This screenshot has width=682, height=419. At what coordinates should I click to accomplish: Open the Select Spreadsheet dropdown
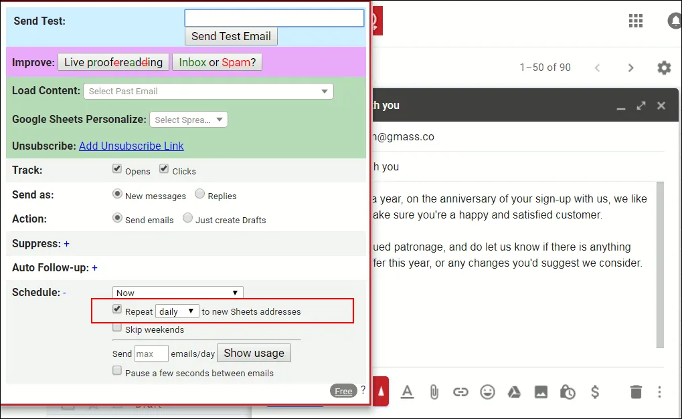point(188,120)
